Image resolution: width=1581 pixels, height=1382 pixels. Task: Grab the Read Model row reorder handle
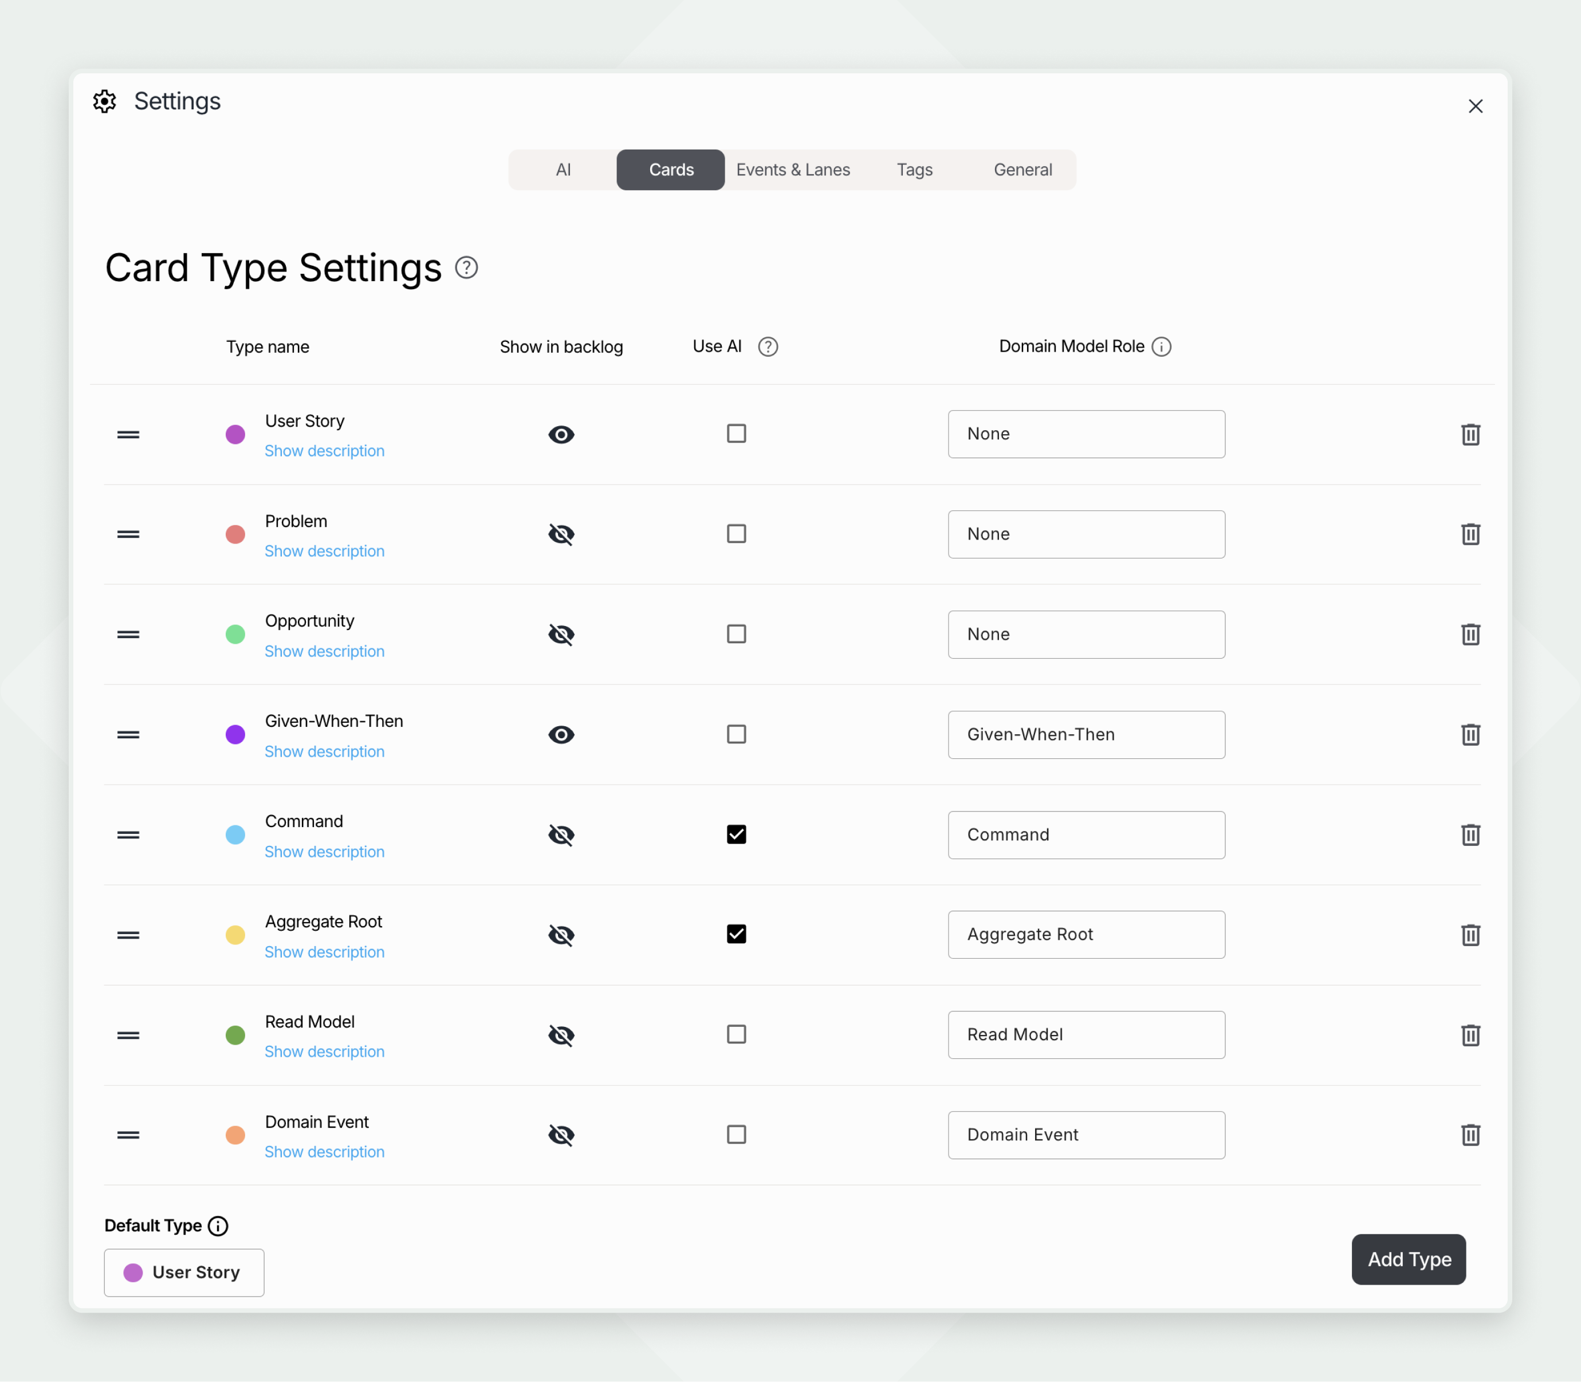coord(128,1035)
